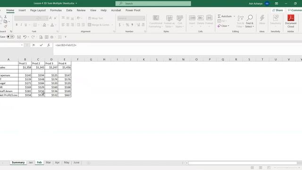Decrease font size with smaller A icon
The height and width of the screenshot is (170, 302).
55,18
